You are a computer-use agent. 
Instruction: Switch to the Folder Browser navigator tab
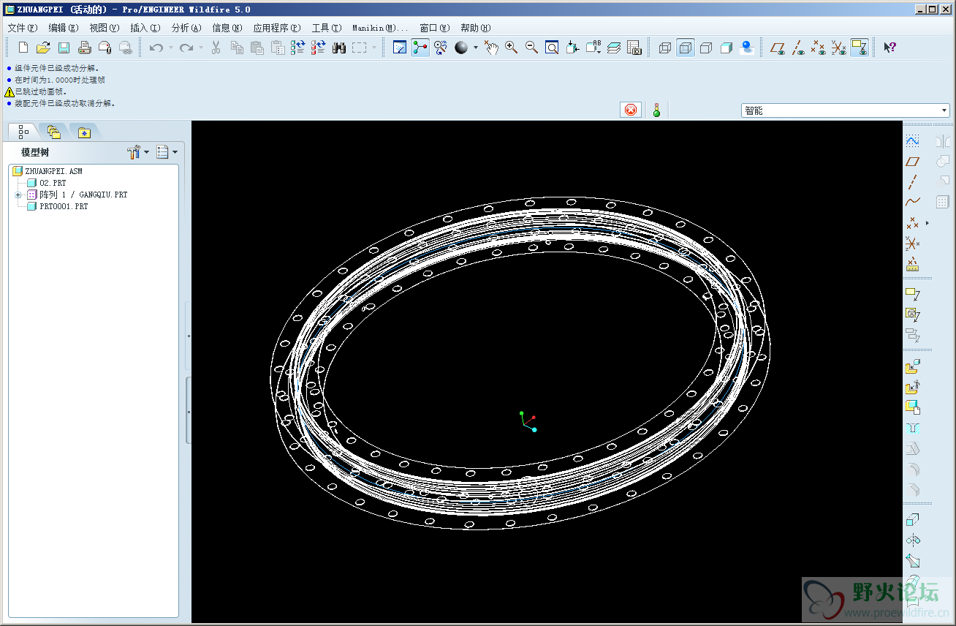pyautogui.click(x=53, y=132)
